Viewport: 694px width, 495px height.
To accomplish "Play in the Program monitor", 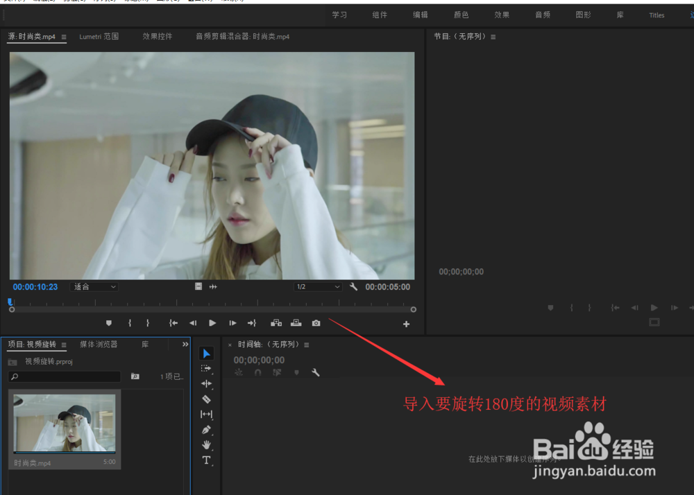I will click(x=654, y=308).
